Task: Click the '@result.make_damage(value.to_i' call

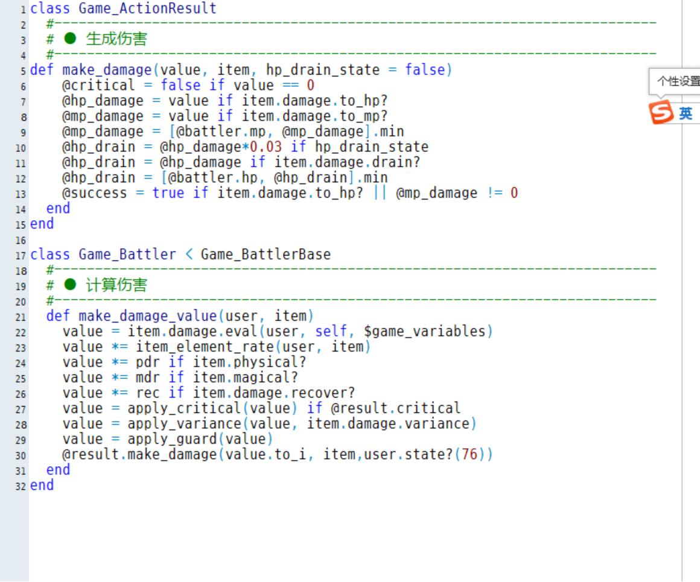Action: (x=185, y=454)
